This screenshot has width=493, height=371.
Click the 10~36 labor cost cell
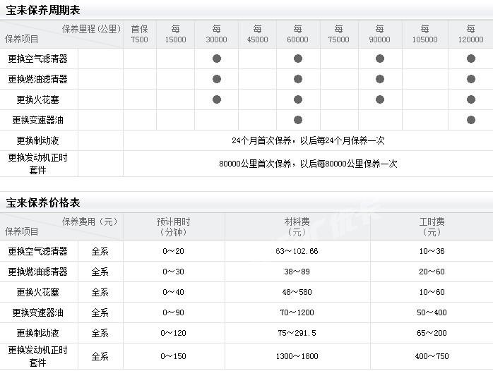pos(432,251)
